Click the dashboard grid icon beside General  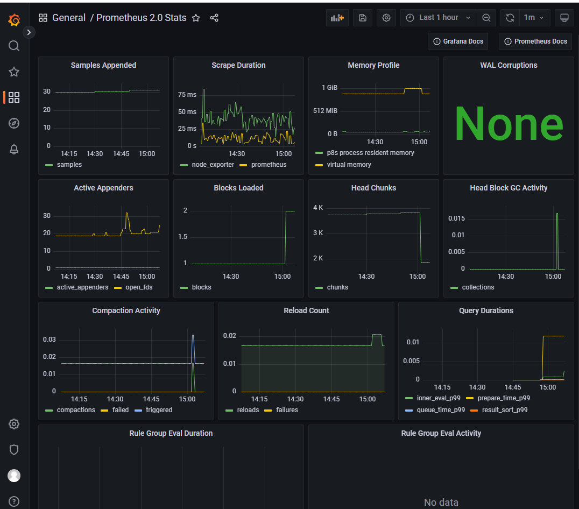point(43,18)
